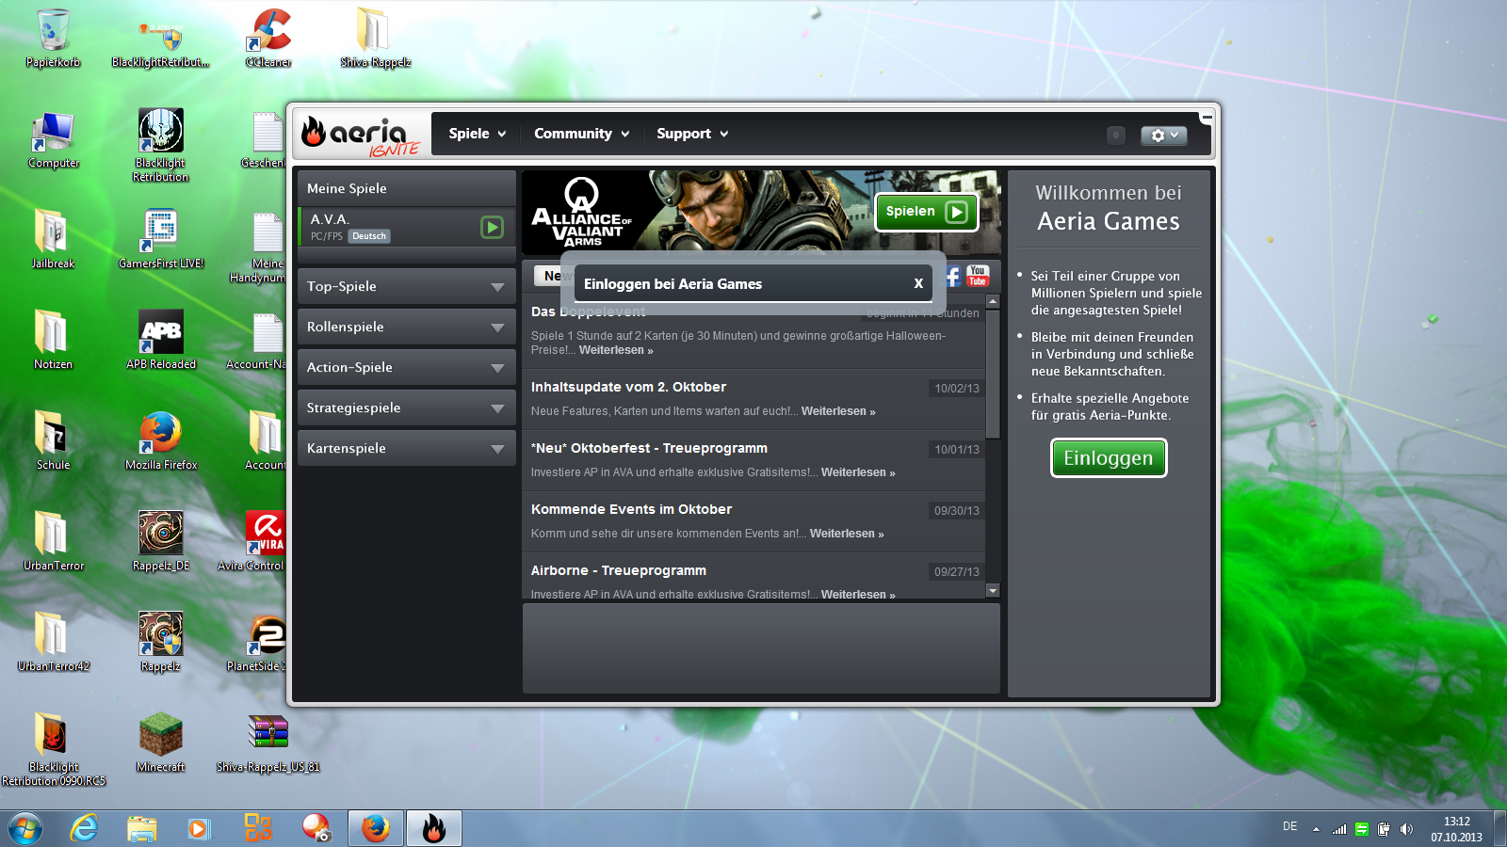Open the Support menu

pos(692,134)
